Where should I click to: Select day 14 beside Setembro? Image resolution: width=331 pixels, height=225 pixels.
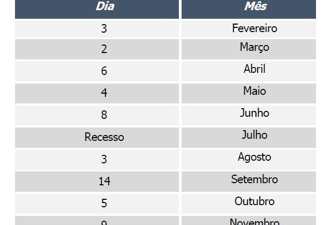coord(104,181)
